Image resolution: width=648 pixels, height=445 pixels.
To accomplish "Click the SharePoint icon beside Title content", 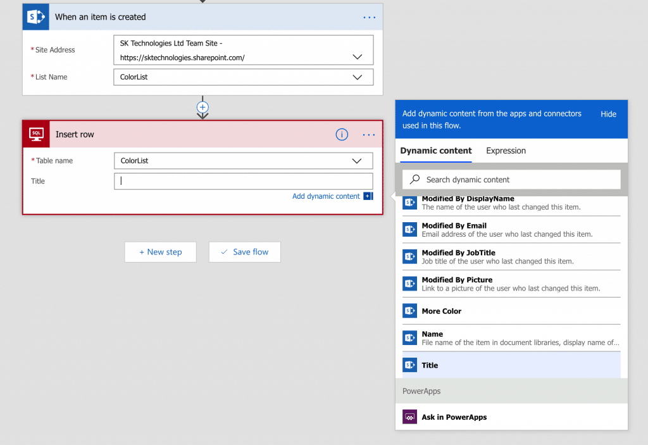I will pyautogui.click(x=409, y=365).
